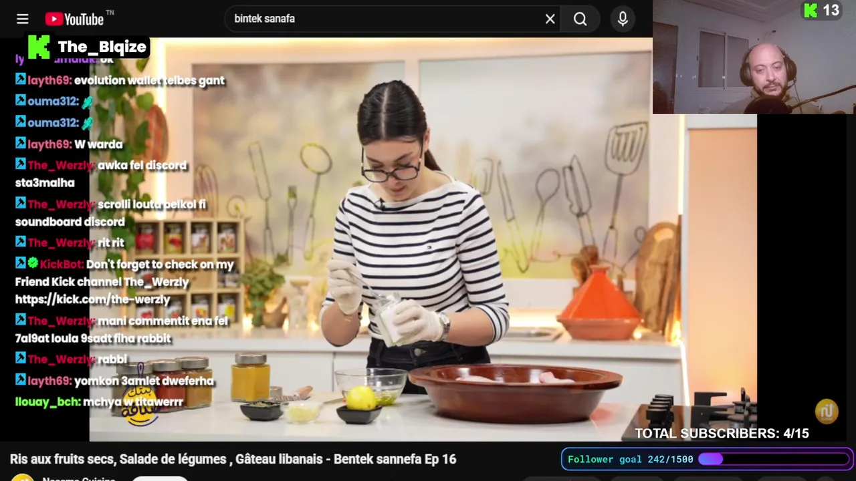Click the 'Follower goal 242/1500' label
The height and width of the screenshot is (481, 856).
click(630, 459)
